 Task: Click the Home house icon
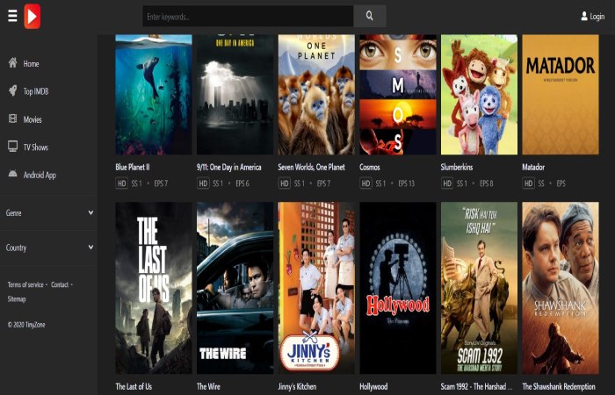13,62
